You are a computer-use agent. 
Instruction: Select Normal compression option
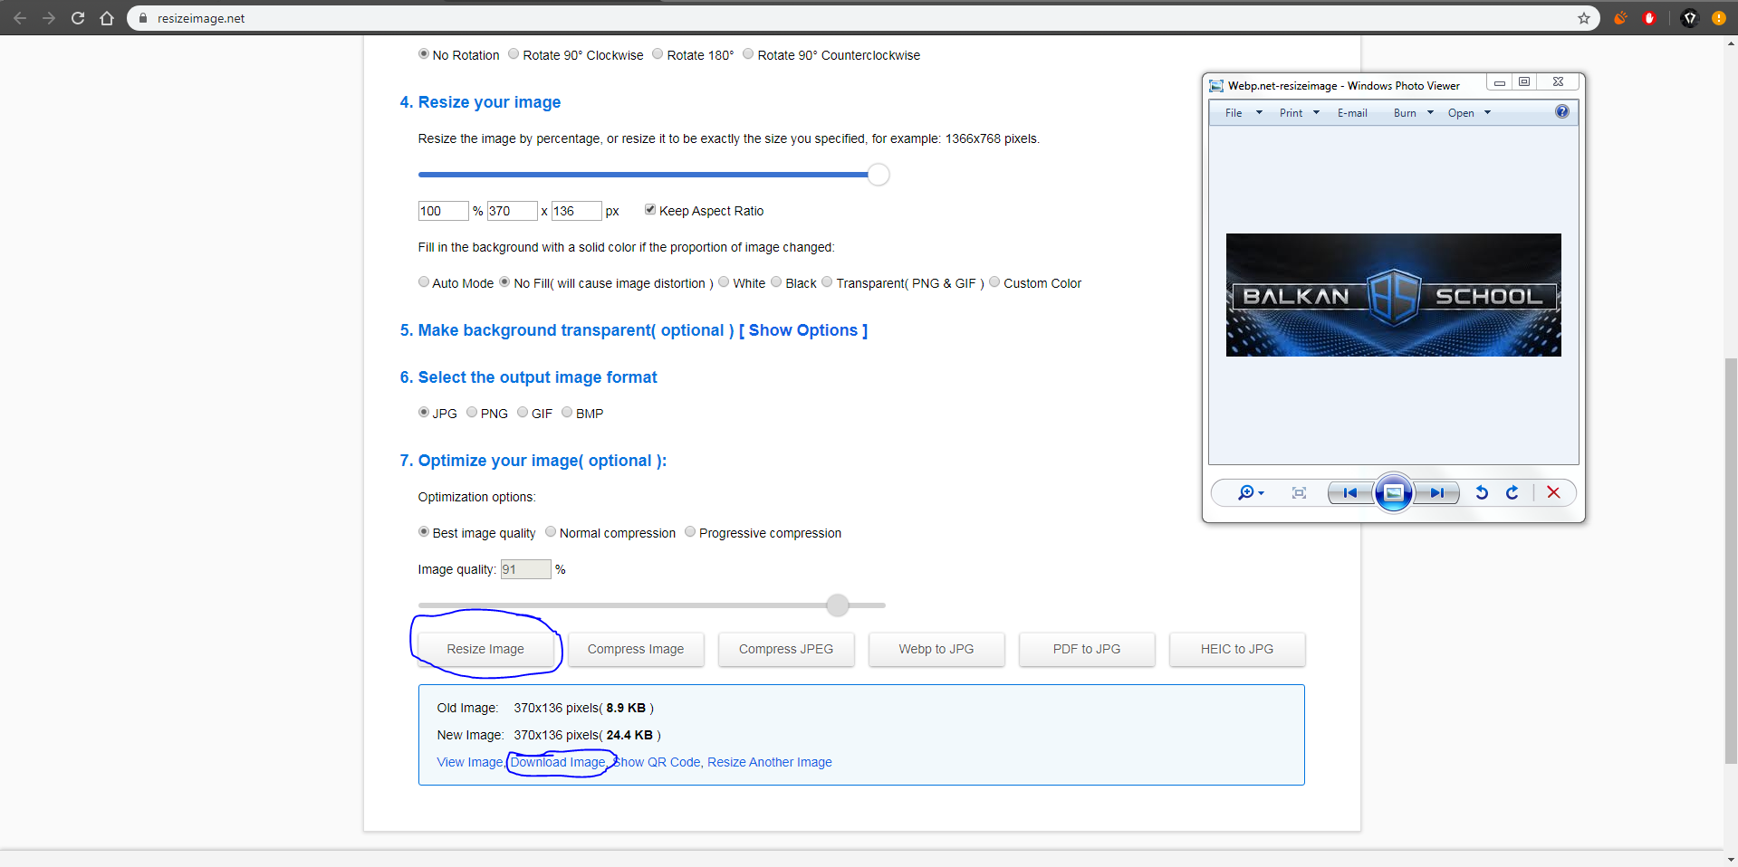551,532
